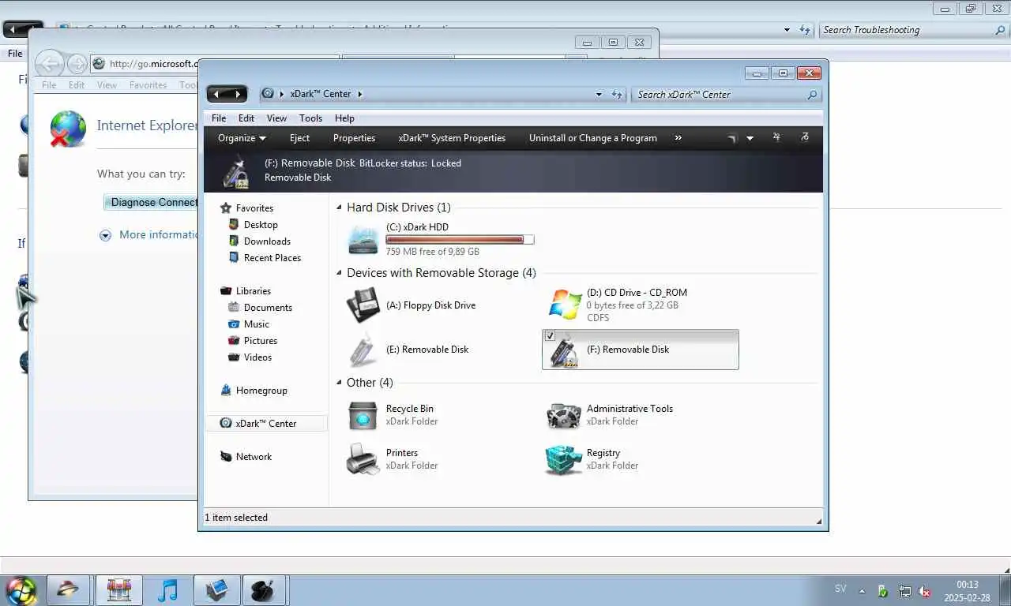Viewport: 1011px width, 606px height.
Task: Click Diagnose Connection button in Internet Explorer
Action: click(x=151, y=202)
